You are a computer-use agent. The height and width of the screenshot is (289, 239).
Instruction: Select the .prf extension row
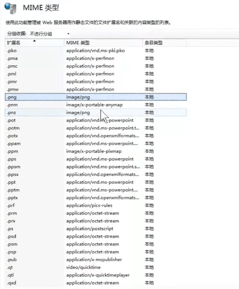(x=96, y=205)
